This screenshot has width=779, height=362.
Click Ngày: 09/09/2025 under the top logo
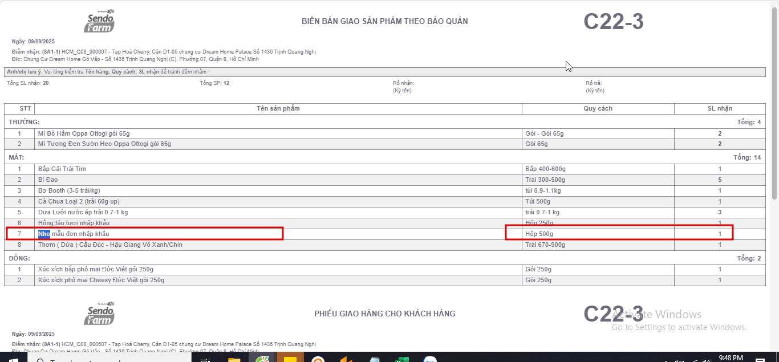pyautogui.click(x=34, y=42)
